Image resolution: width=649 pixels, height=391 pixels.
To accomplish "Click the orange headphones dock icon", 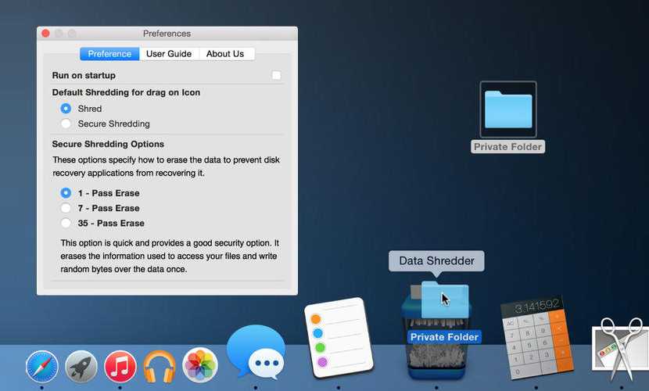I will 160,366.
